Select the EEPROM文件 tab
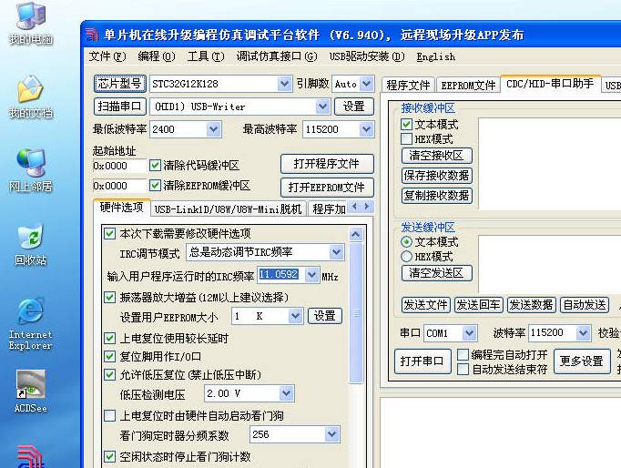 tap(468, 85)
